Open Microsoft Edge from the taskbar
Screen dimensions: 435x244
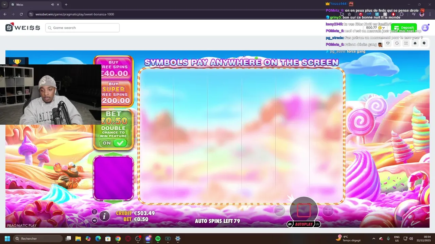(x=98, y=239)
